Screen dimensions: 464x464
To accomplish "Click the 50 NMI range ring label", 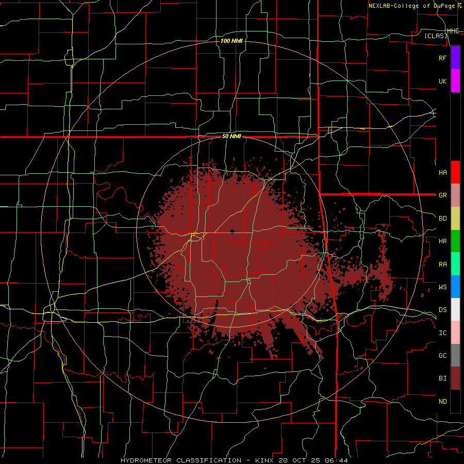I will (231, 137).
